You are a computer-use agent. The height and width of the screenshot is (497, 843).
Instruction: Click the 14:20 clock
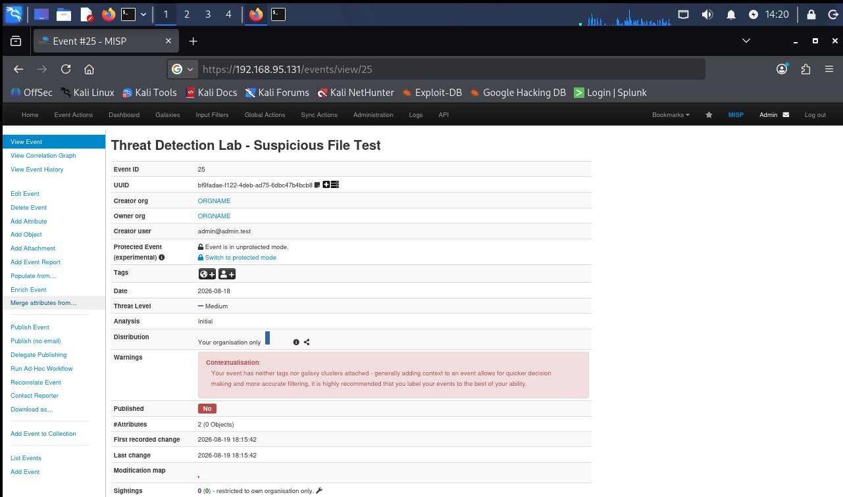[777, 14]
